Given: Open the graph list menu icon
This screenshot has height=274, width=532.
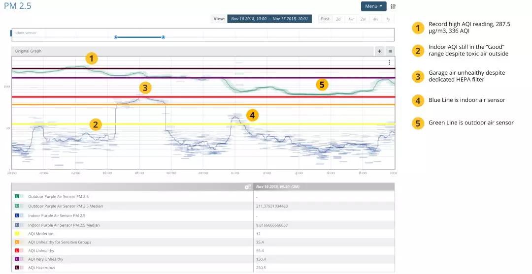Looking at the screenshot, I should click(x=390, y=51).
